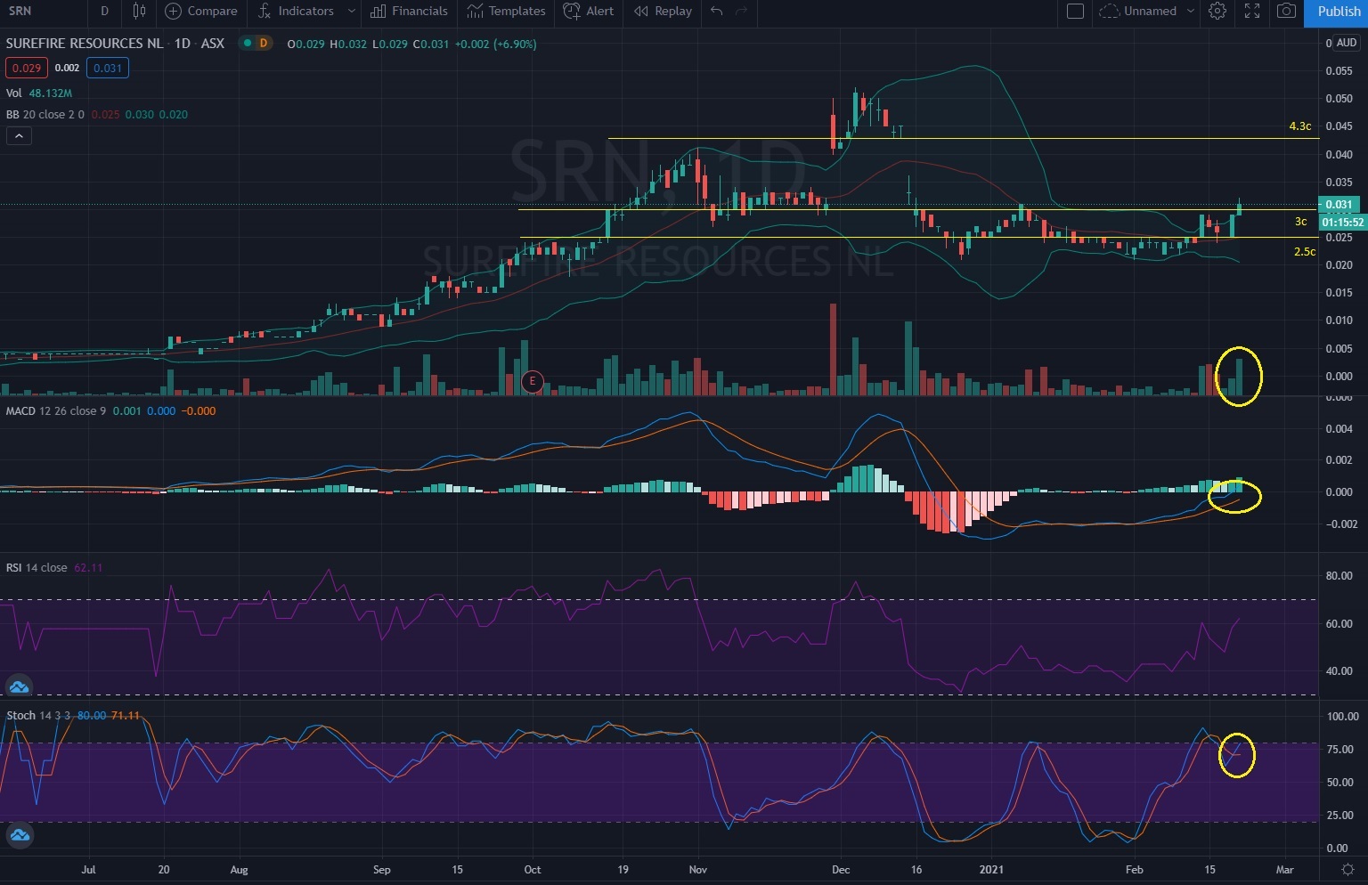Open the axis settings gear at bottom right

point(1348,870)
